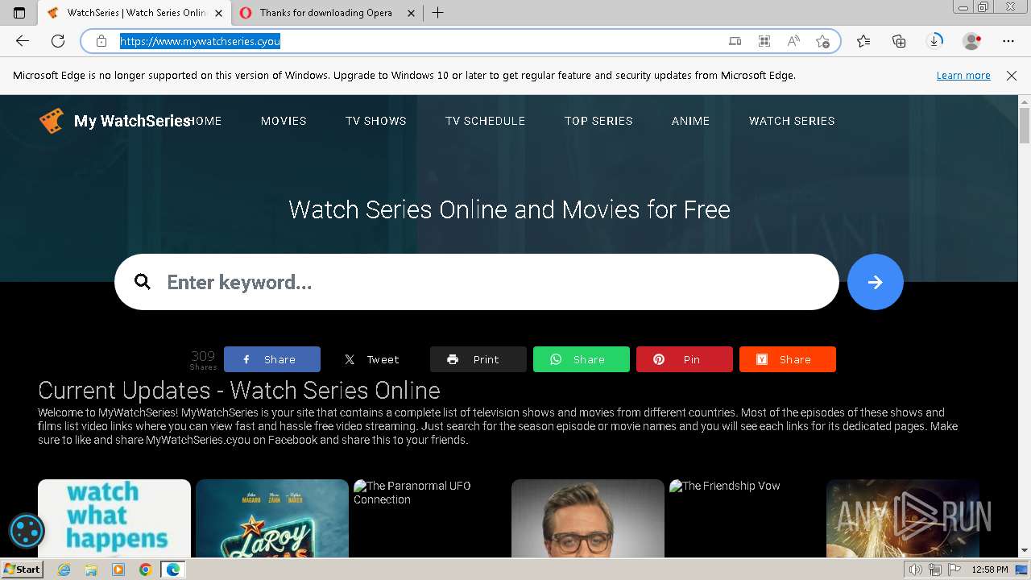Click My WatchSeries site title text
Screen dimensions: 1031x580
pyautogui.click(x=132, y=121)
